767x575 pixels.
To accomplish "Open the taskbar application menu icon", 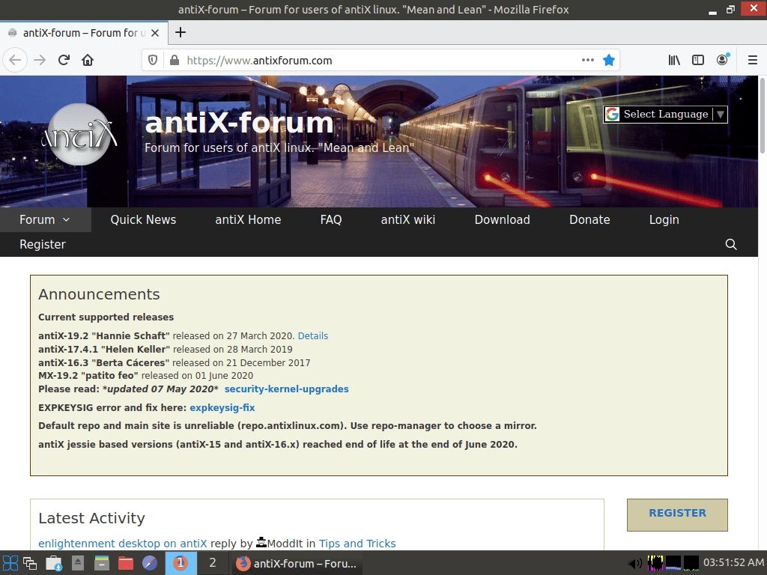I will [10, 563].
